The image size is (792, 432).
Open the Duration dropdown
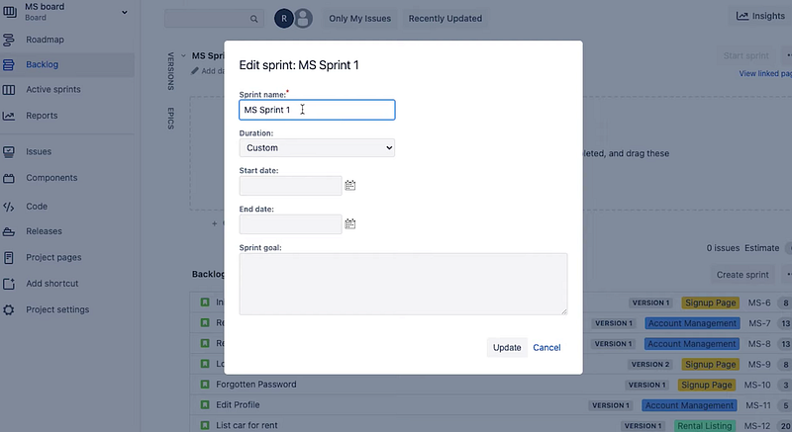(x=317, y=148)
